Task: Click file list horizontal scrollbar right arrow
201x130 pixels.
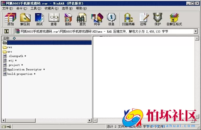Action: pos(90,121)
